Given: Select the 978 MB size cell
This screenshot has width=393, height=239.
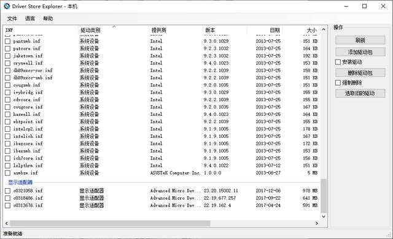Looking at the screenshot, I should tap(310, 191).
